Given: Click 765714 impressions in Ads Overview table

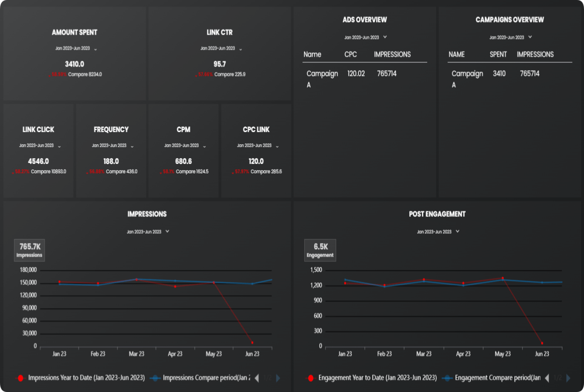Looking at the screenshot, I should tap(387, 74).
